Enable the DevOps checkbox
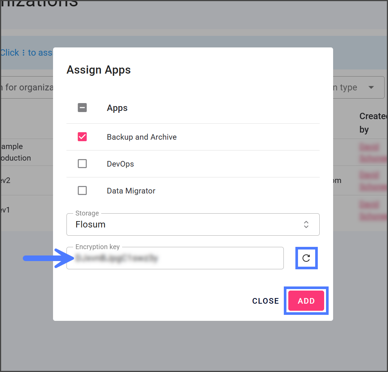388x372 pixels. [82, 164]
